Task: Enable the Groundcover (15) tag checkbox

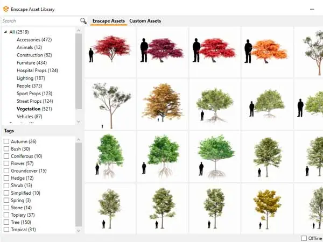Action: (6, 170)
